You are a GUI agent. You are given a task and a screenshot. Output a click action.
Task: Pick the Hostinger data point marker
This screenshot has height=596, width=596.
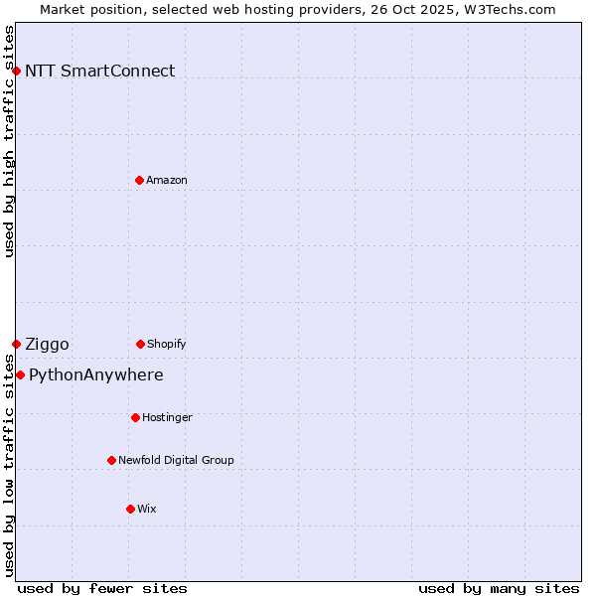[135, 417]
